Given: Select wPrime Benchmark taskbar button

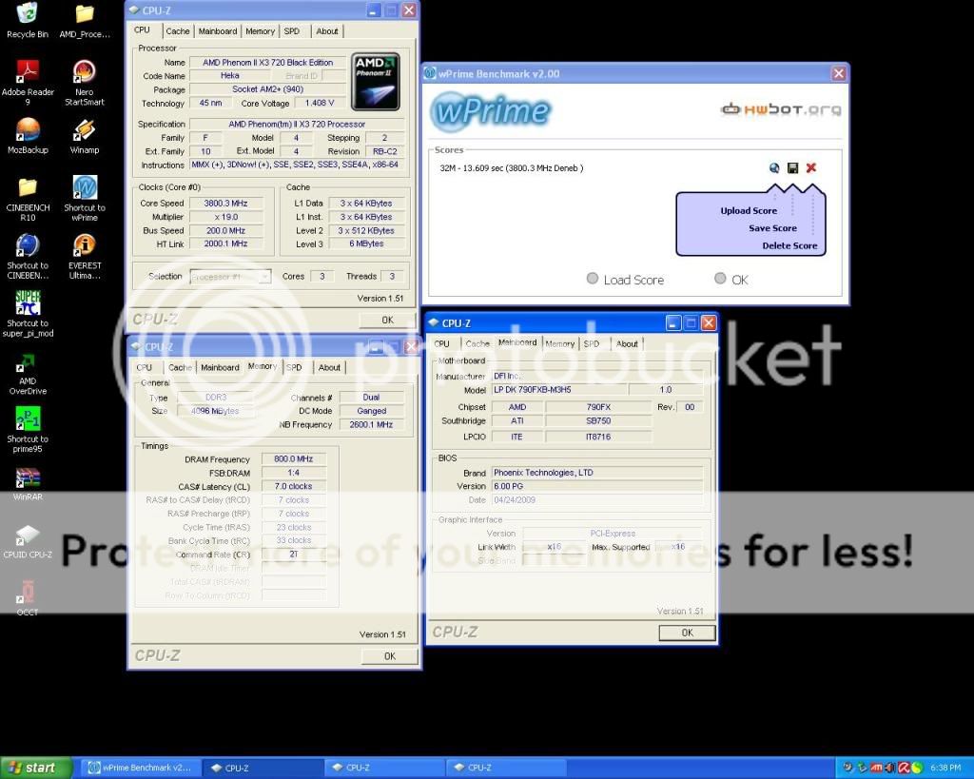Looking at the screenshot, I should [x=142, y=768].
